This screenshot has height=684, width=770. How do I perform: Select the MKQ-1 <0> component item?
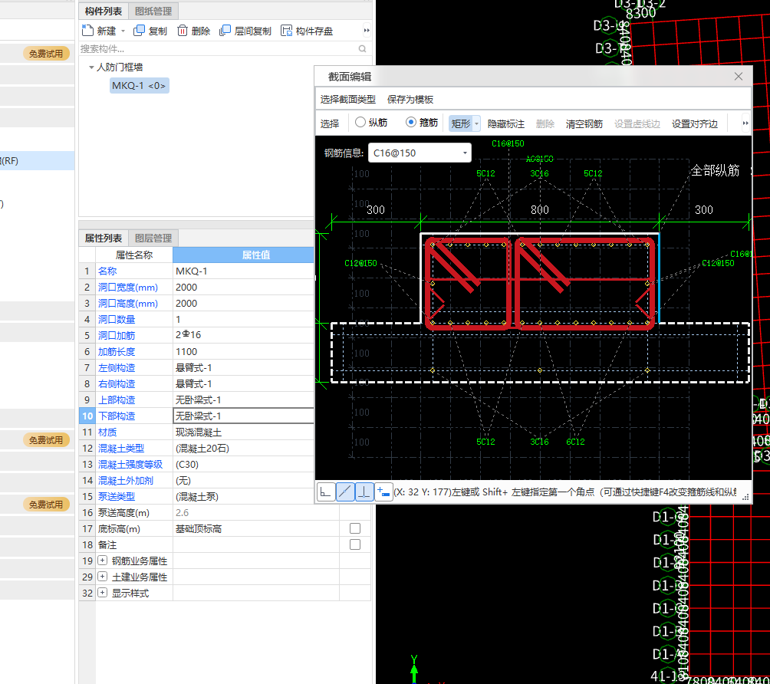[x=140, y=85]
